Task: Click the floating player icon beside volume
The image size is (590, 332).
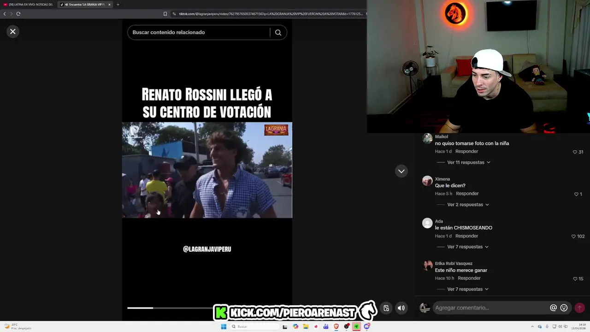Action: [386, 308]
